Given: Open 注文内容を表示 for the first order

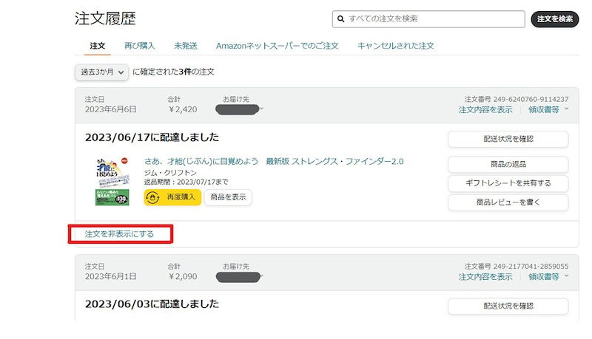Looking at the screenshot, I should click(485, 109).
